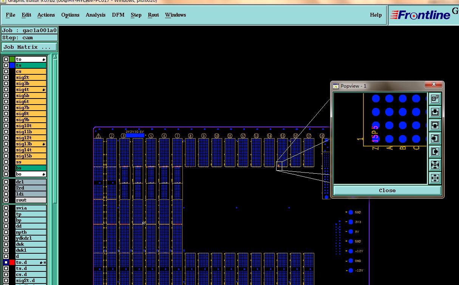Click the blue color swatch of layer ts
The height and width of the screenshot is (285, 459).
[x=12, y=65]
